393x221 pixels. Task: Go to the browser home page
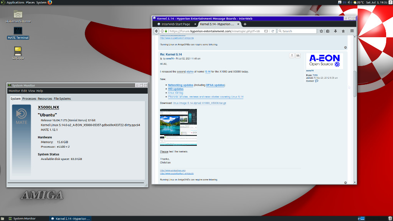343,31
